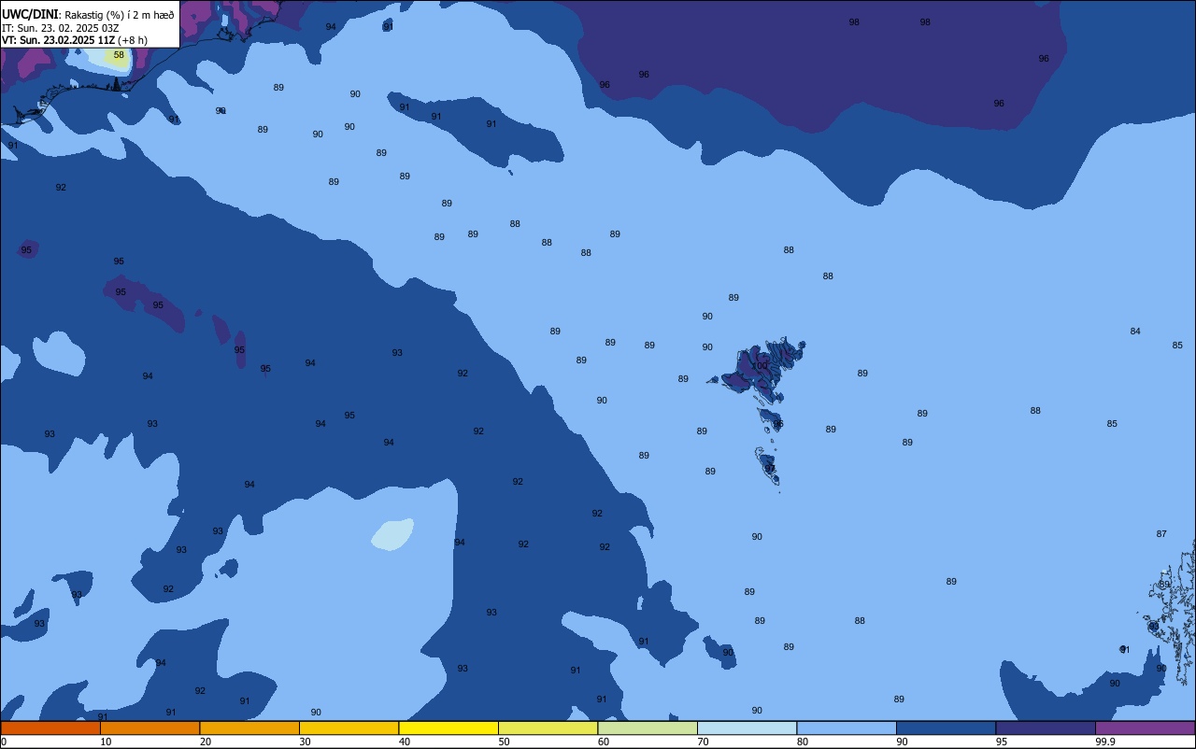Click the '30' legend scale label
The height and width of the screenshot is (749, 1196).
point(305,742)
